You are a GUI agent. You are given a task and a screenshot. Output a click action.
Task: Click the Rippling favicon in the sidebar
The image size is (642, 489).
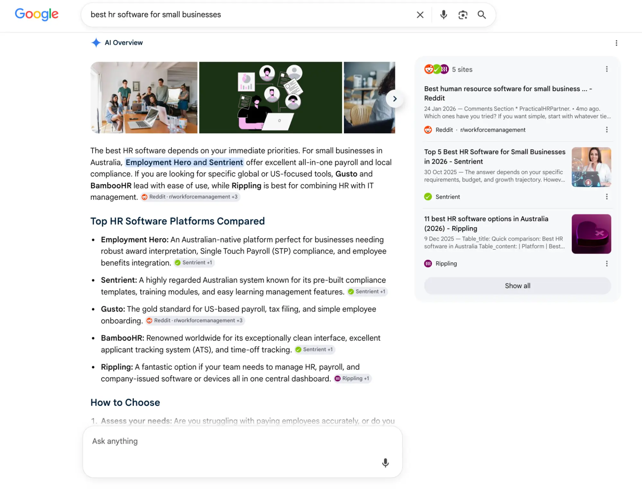click(x=428, y=264)
